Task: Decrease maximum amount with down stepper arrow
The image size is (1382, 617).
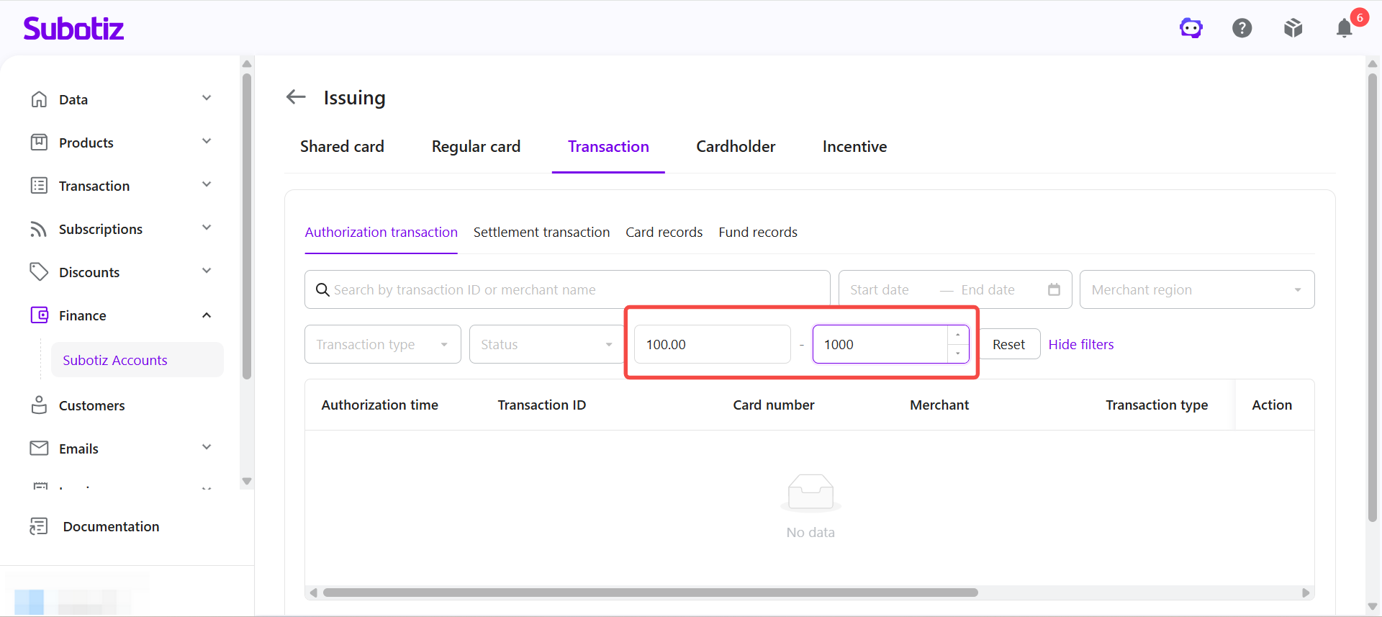Action: coord(958,353)
